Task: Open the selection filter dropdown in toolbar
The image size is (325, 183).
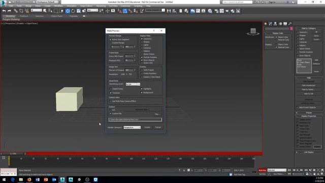Action: [x=36, y=10]
